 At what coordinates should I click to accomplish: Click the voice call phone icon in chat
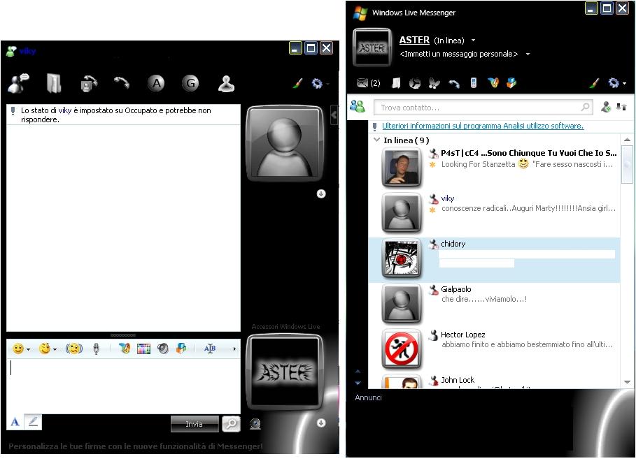coord(122,83)
